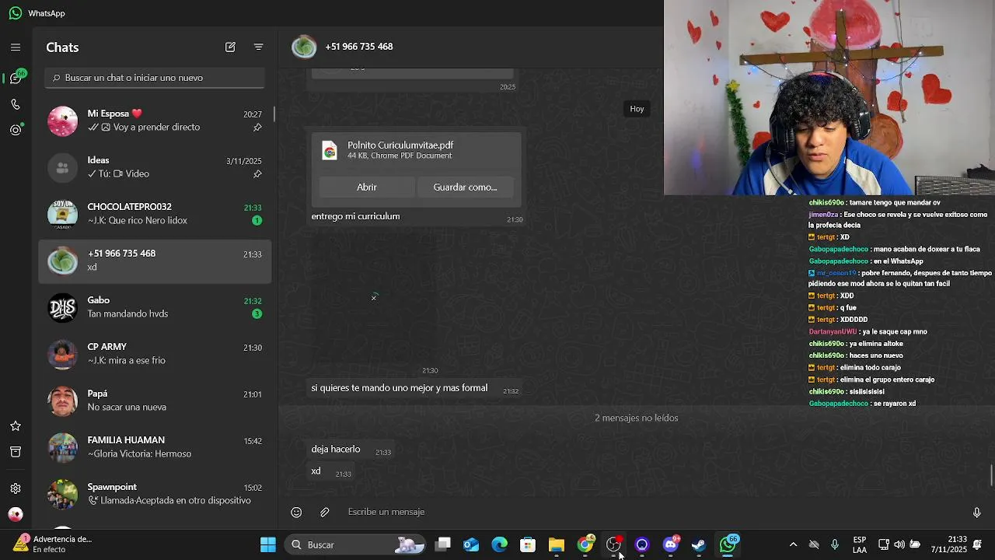This screenshot has width=995, height=560.
Task: Open the Gabo chat
Action: coord(155,307)
